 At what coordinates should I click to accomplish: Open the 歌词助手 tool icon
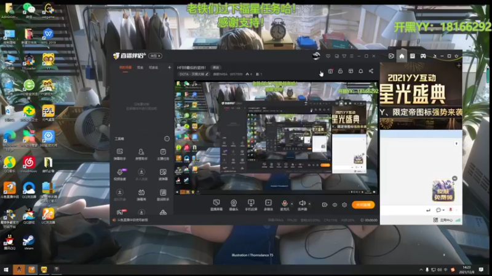click(x=163, y=194)
